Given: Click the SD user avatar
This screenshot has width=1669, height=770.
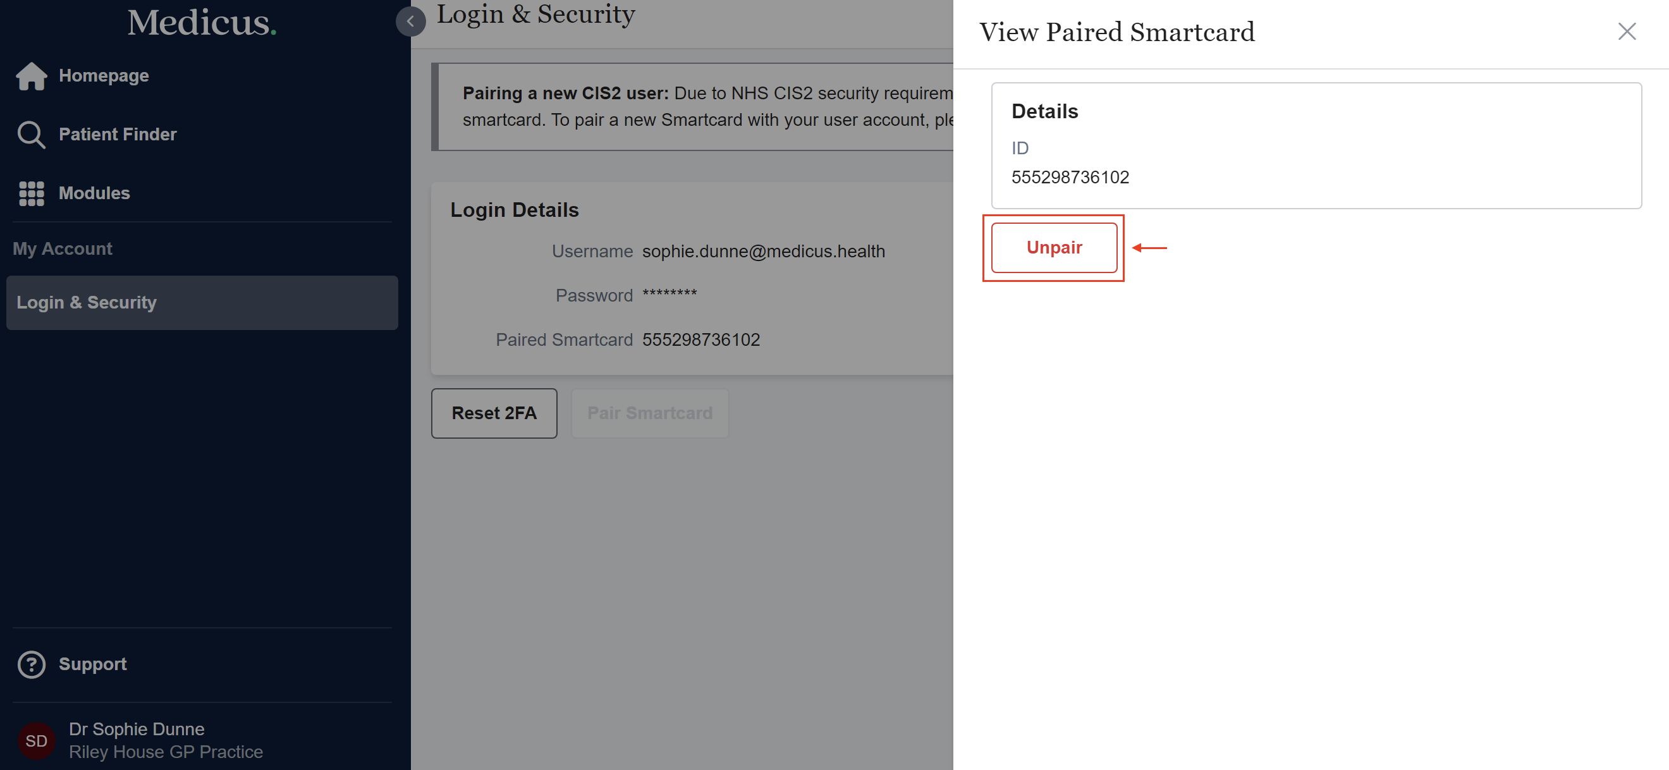Looking at the screenshot, I should pos(36,740).
